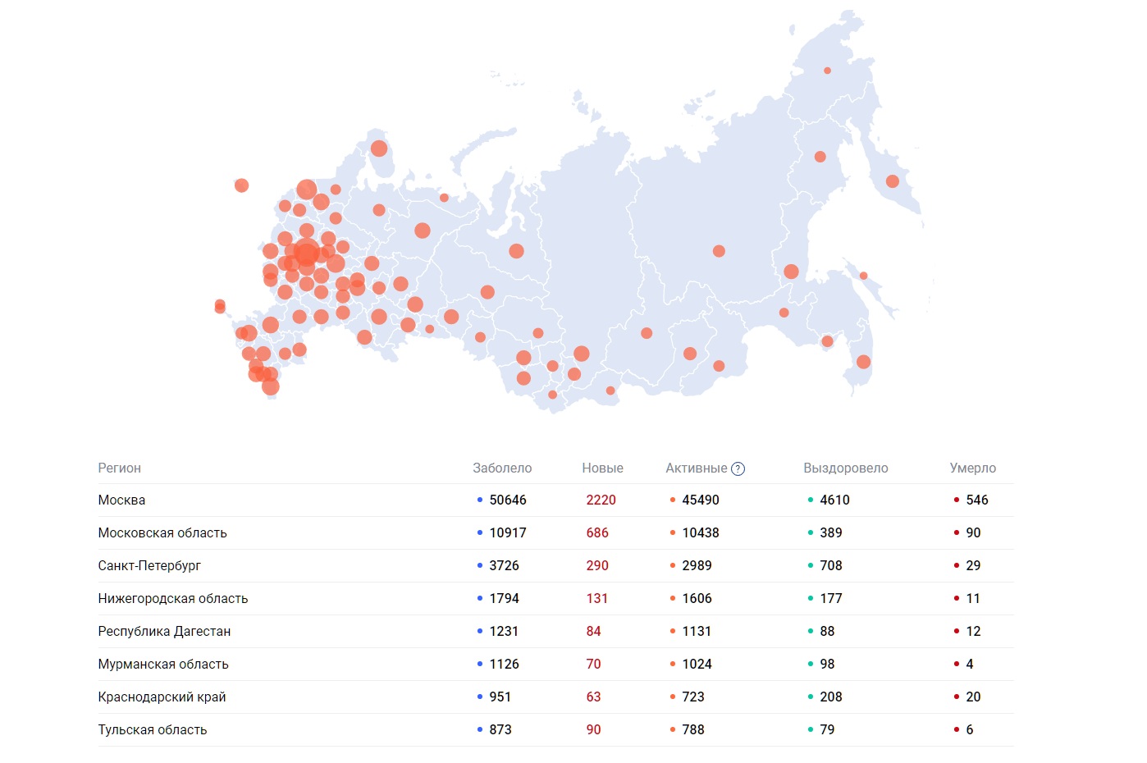Click Краснодарский край new cases 63
The height and width of the screenshot is (763, 1147).
(593, 697)
